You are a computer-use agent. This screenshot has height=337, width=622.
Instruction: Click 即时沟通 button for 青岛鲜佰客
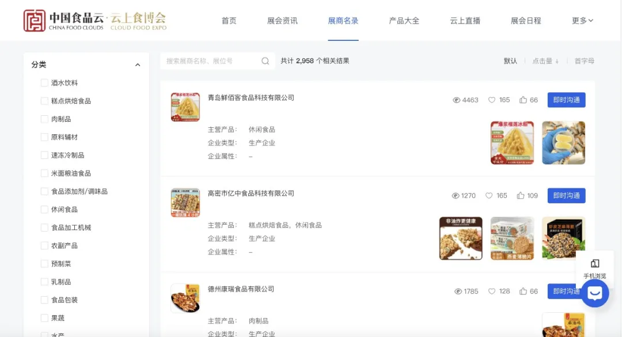click(566, 100)
